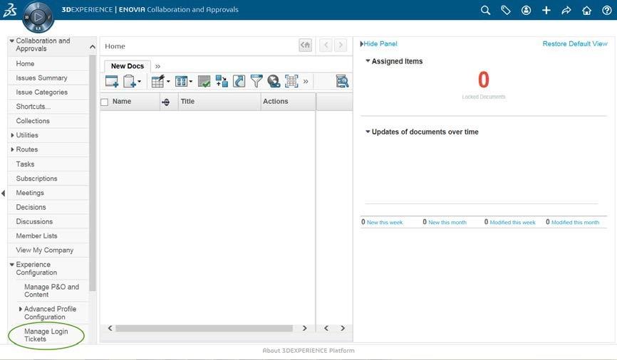Show more toolbar items via double chevron
617x360 pixels.
click(306, 82)
